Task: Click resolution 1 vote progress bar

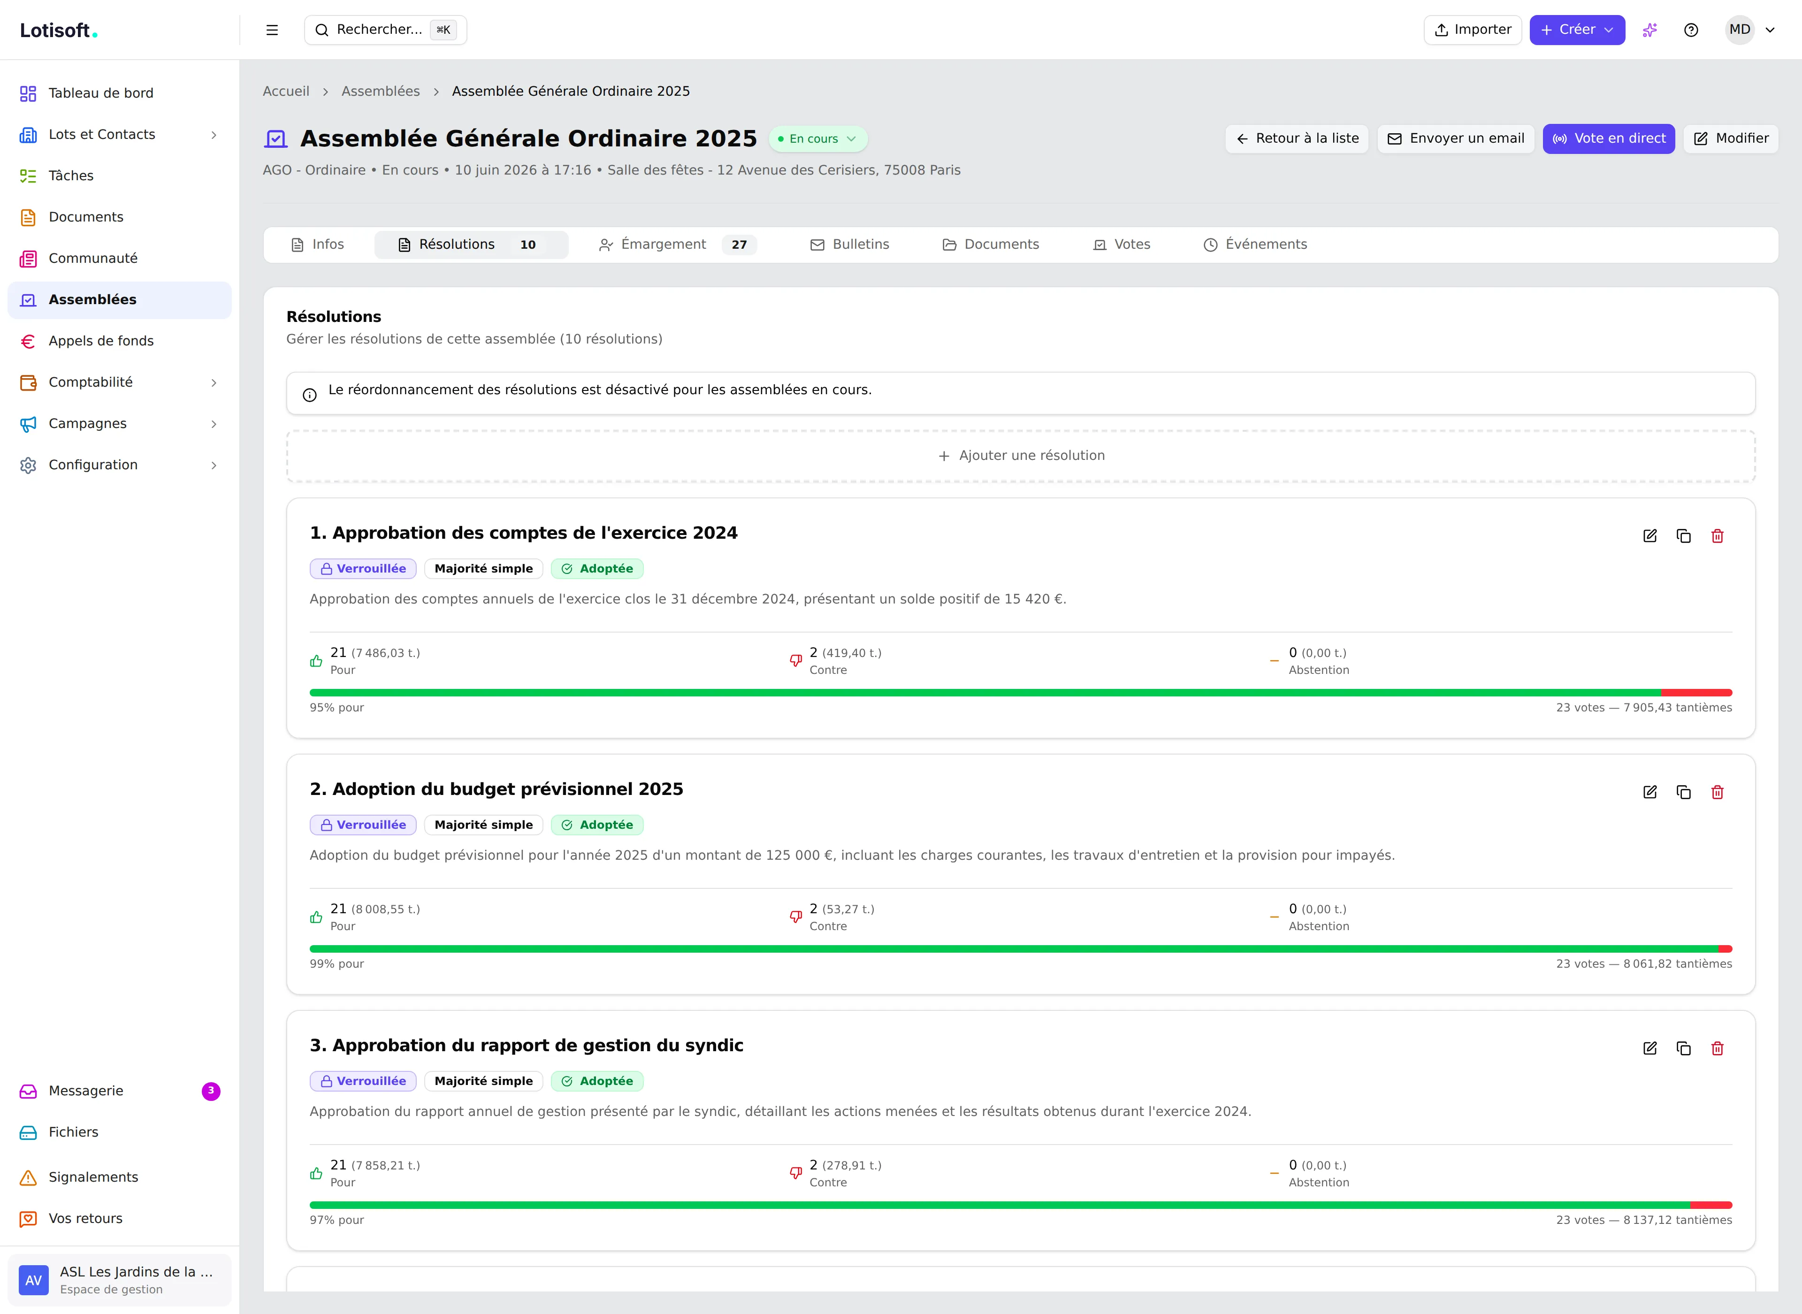Action: [1020, 693]
